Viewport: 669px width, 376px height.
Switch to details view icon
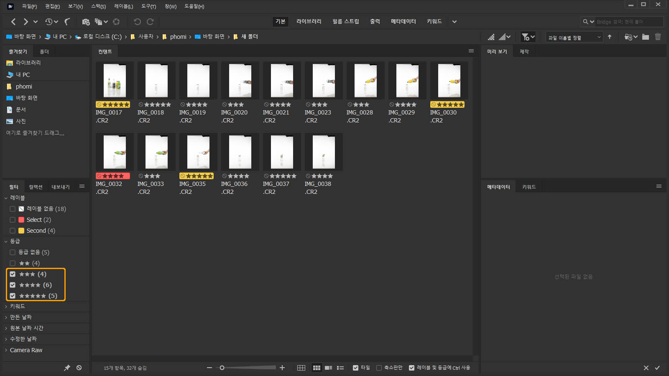(x=329, y=368)
